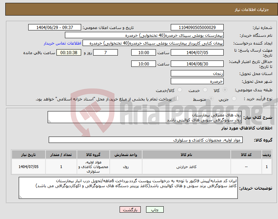This screenshot has width=278, height=219.
Task: Click the کد کالا column header
Action: [x=246, y=155]
